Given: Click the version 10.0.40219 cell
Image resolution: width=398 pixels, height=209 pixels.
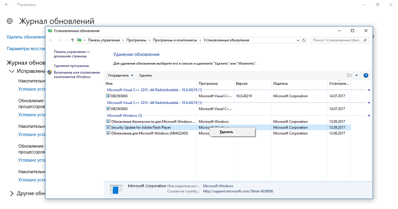Looking at the screenshot, I should click(244, 96).
